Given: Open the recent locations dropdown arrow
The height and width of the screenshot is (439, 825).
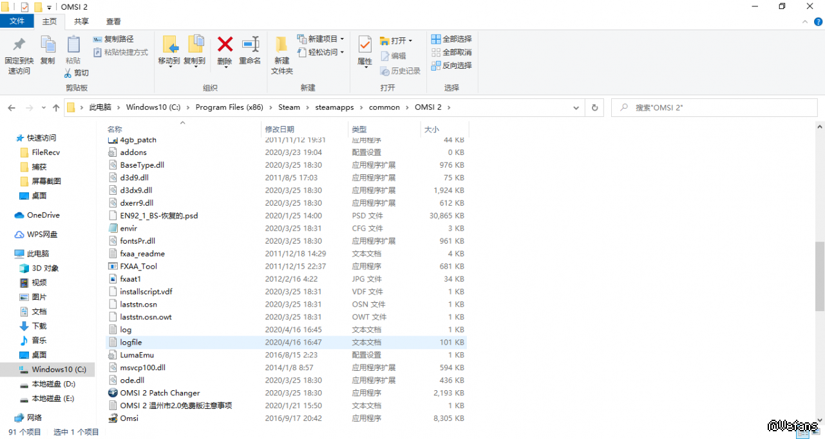Looking at the screenshot, I should [x=44, y=107].
